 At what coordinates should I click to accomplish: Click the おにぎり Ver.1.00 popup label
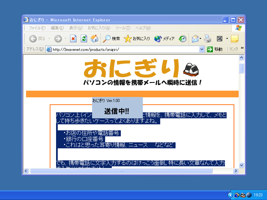pos(106,101)
